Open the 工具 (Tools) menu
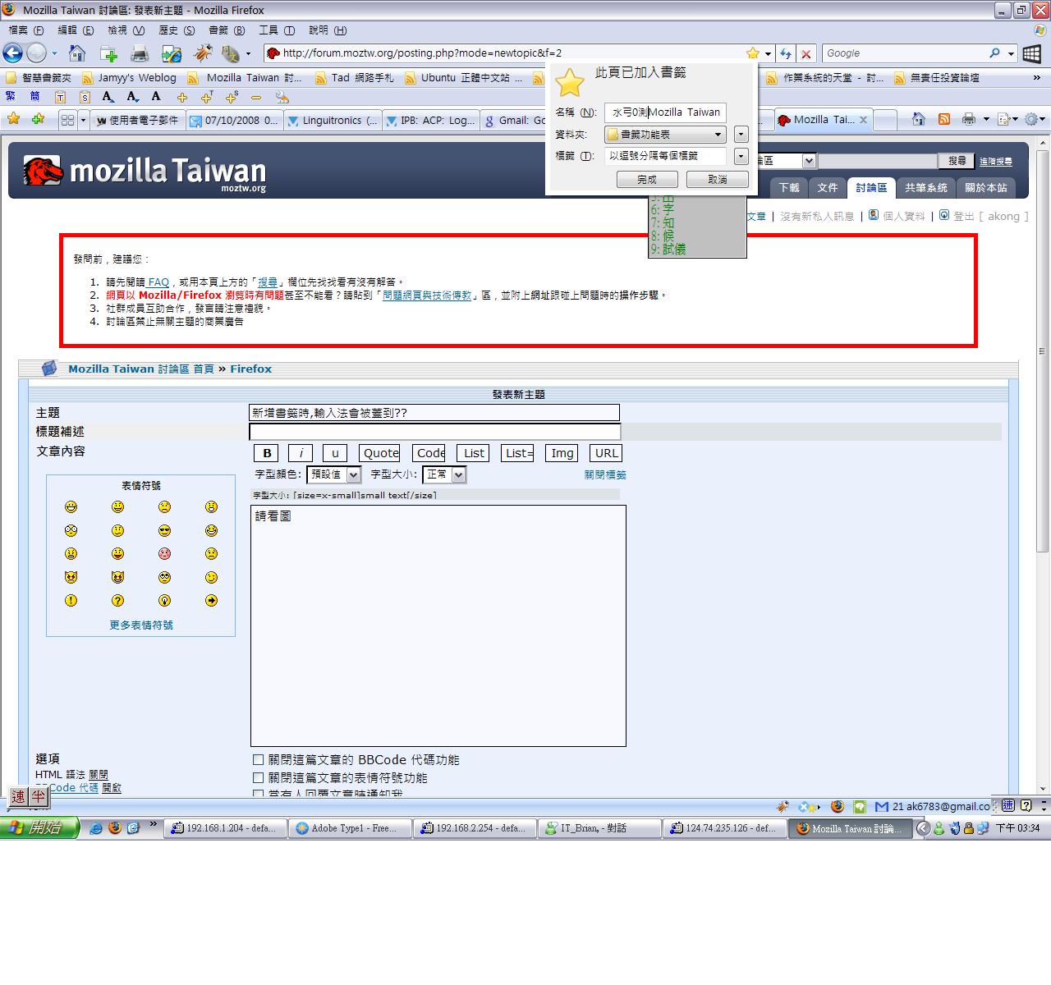 [277, 30]
